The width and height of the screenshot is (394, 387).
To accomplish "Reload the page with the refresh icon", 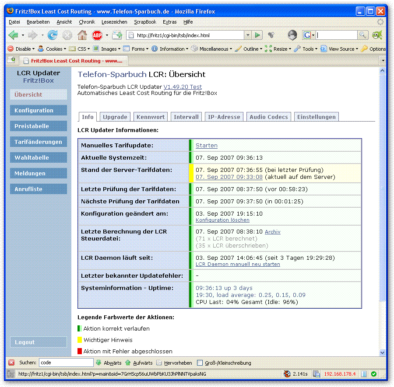I will coord(53,35).
